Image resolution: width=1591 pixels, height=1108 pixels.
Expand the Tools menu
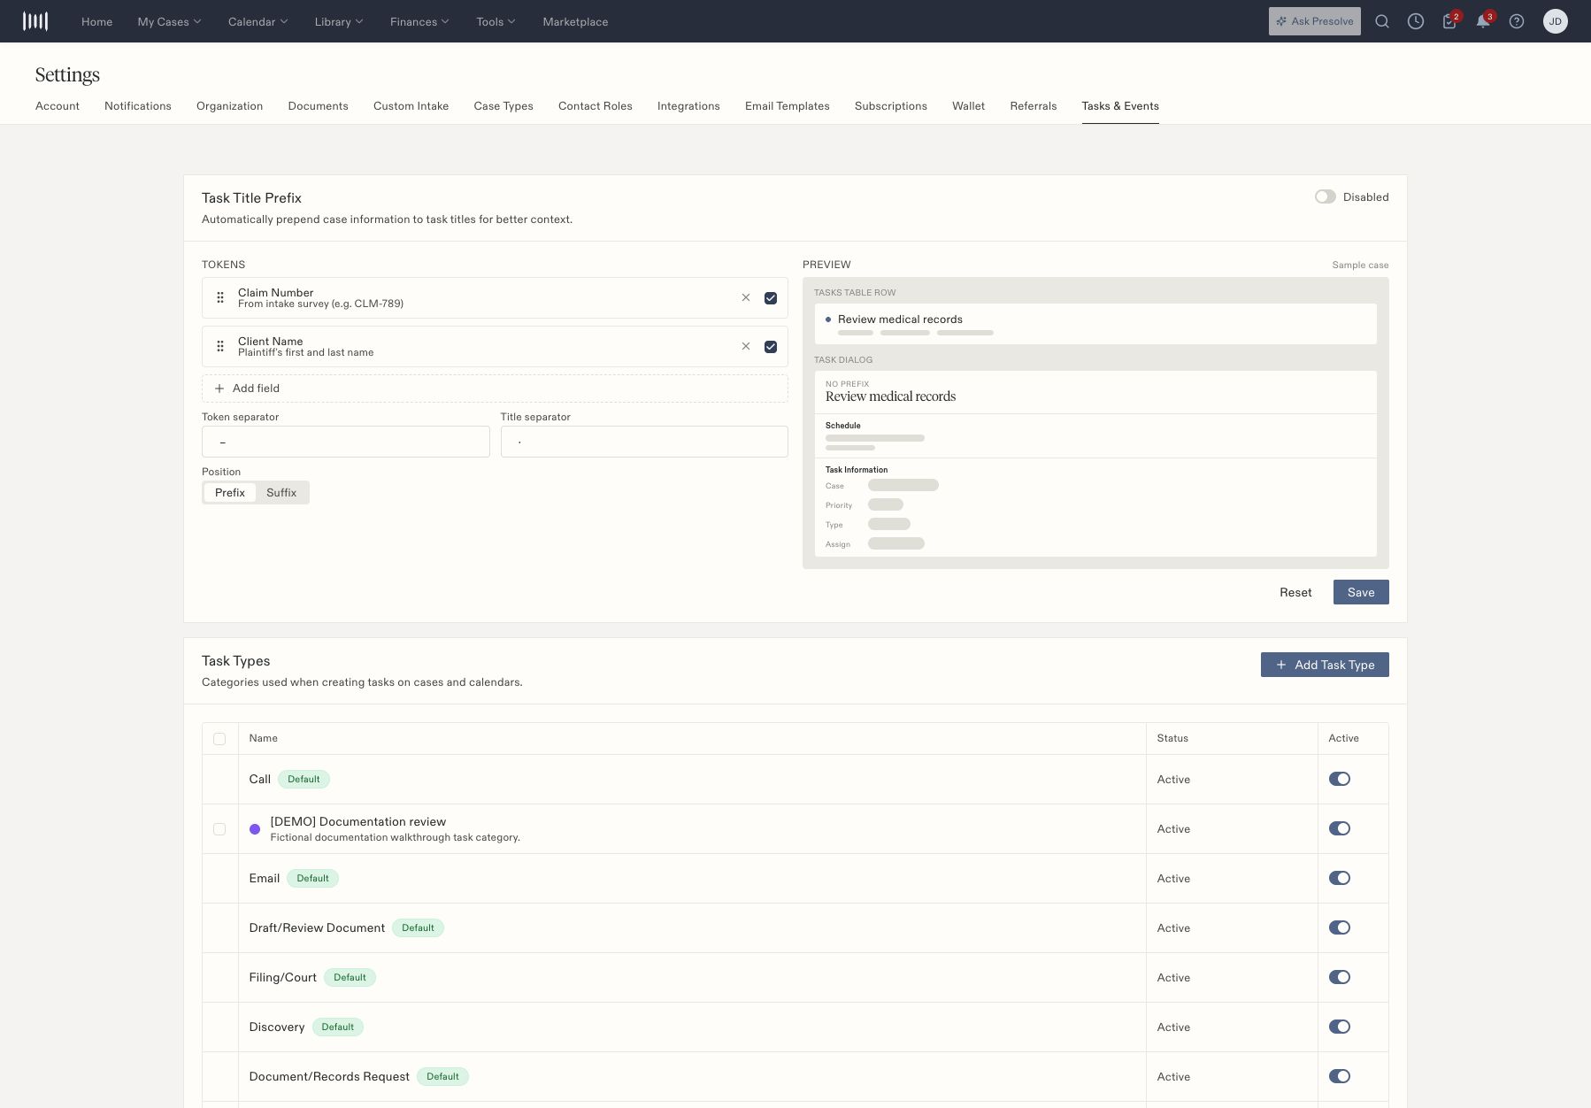click(x=496, y=21)
